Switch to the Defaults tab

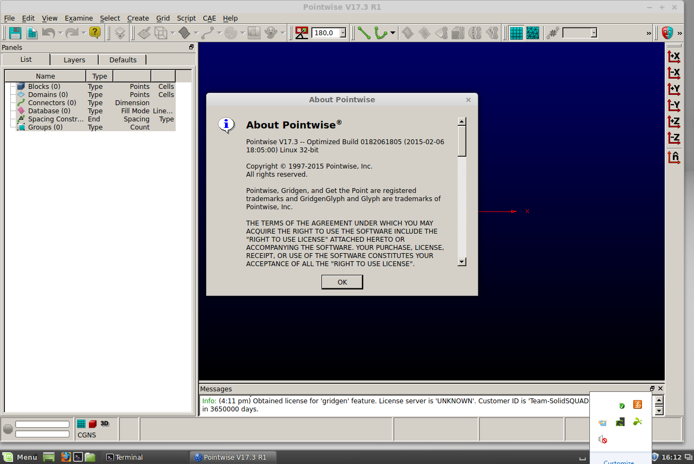pos(123,60)
